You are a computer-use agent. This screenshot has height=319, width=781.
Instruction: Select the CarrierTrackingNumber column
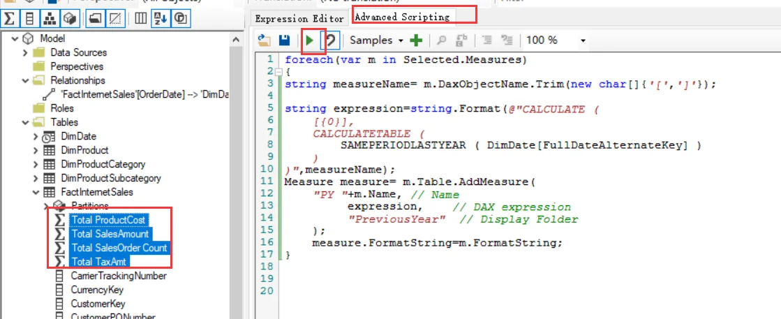[x=119, y=276]
